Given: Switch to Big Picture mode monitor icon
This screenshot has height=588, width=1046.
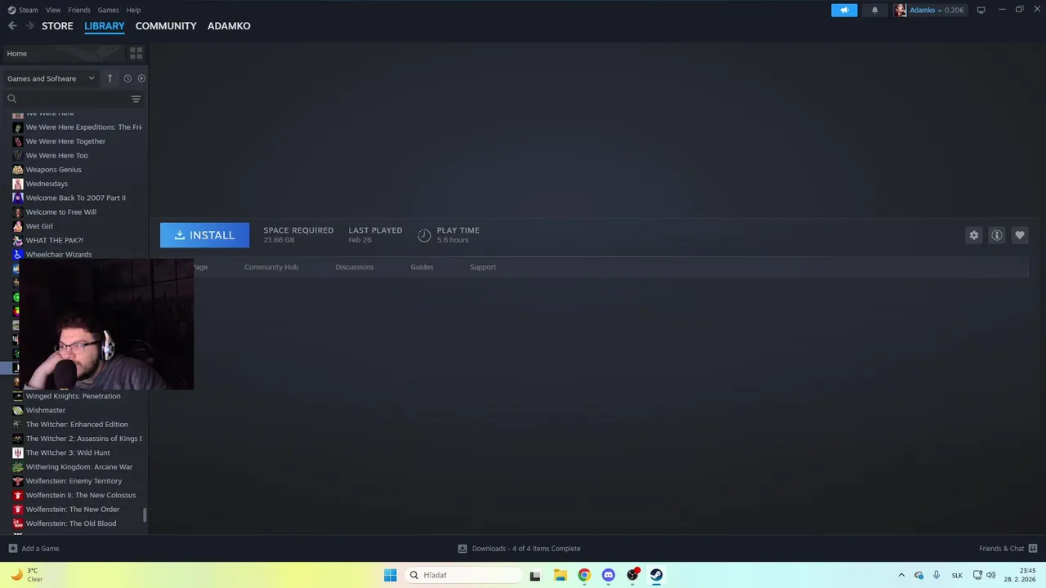Looking at the screenshot, I should point(981,10).
